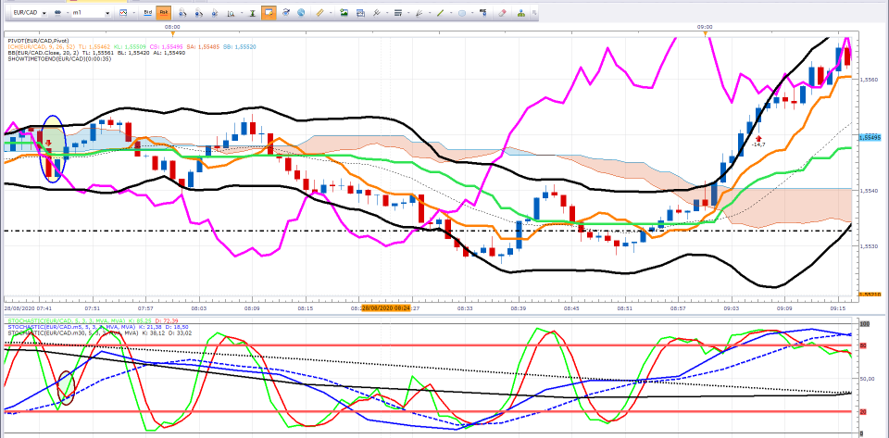Expand the chart style dropdown arrow
This screenshot has height=438, width=889.
click(x=133, y=12)
